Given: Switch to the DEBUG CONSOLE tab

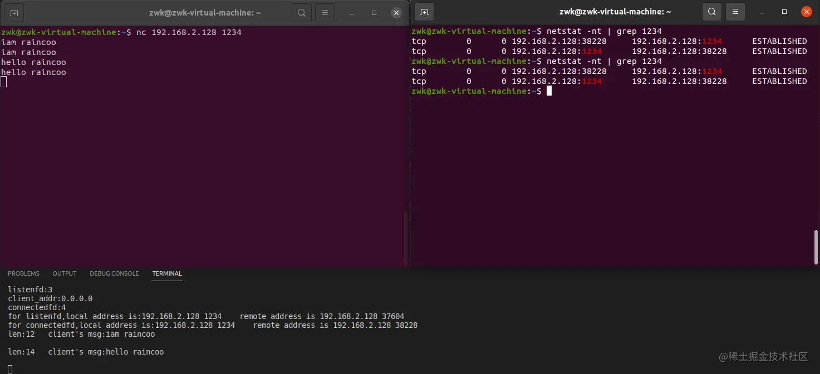Looking at the screenshot, I should (x=114, y=273).
